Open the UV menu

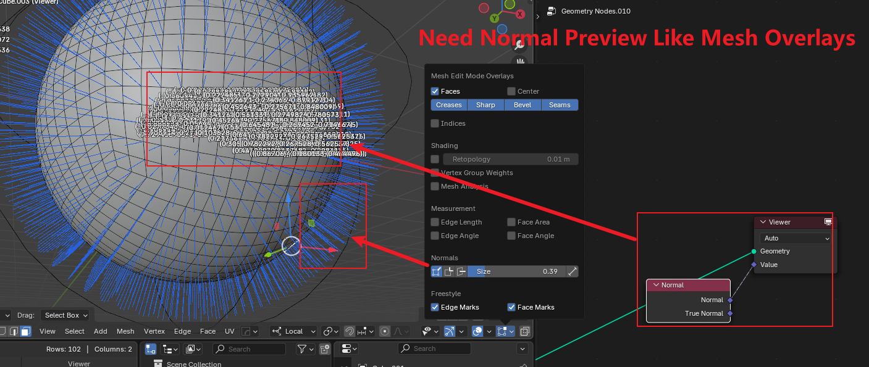229,331
